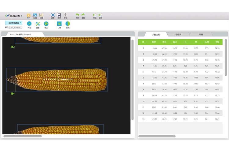Undo with the 撤销 arrow icon
Viewport: 229px width, 152px height.
(78, 15)
